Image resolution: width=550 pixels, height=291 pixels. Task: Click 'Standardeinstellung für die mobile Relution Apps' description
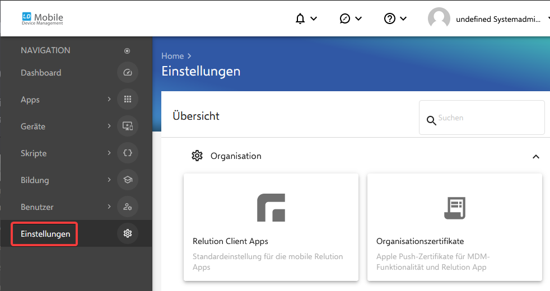click(268, 262)
